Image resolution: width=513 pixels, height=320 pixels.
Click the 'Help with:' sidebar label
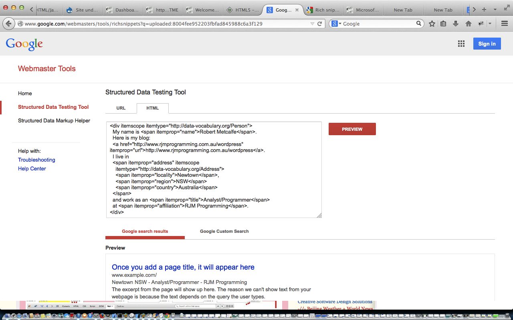click(x=29, y=151)
